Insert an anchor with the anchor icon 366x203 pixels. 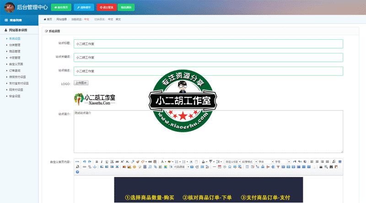[x=95, y=167]
